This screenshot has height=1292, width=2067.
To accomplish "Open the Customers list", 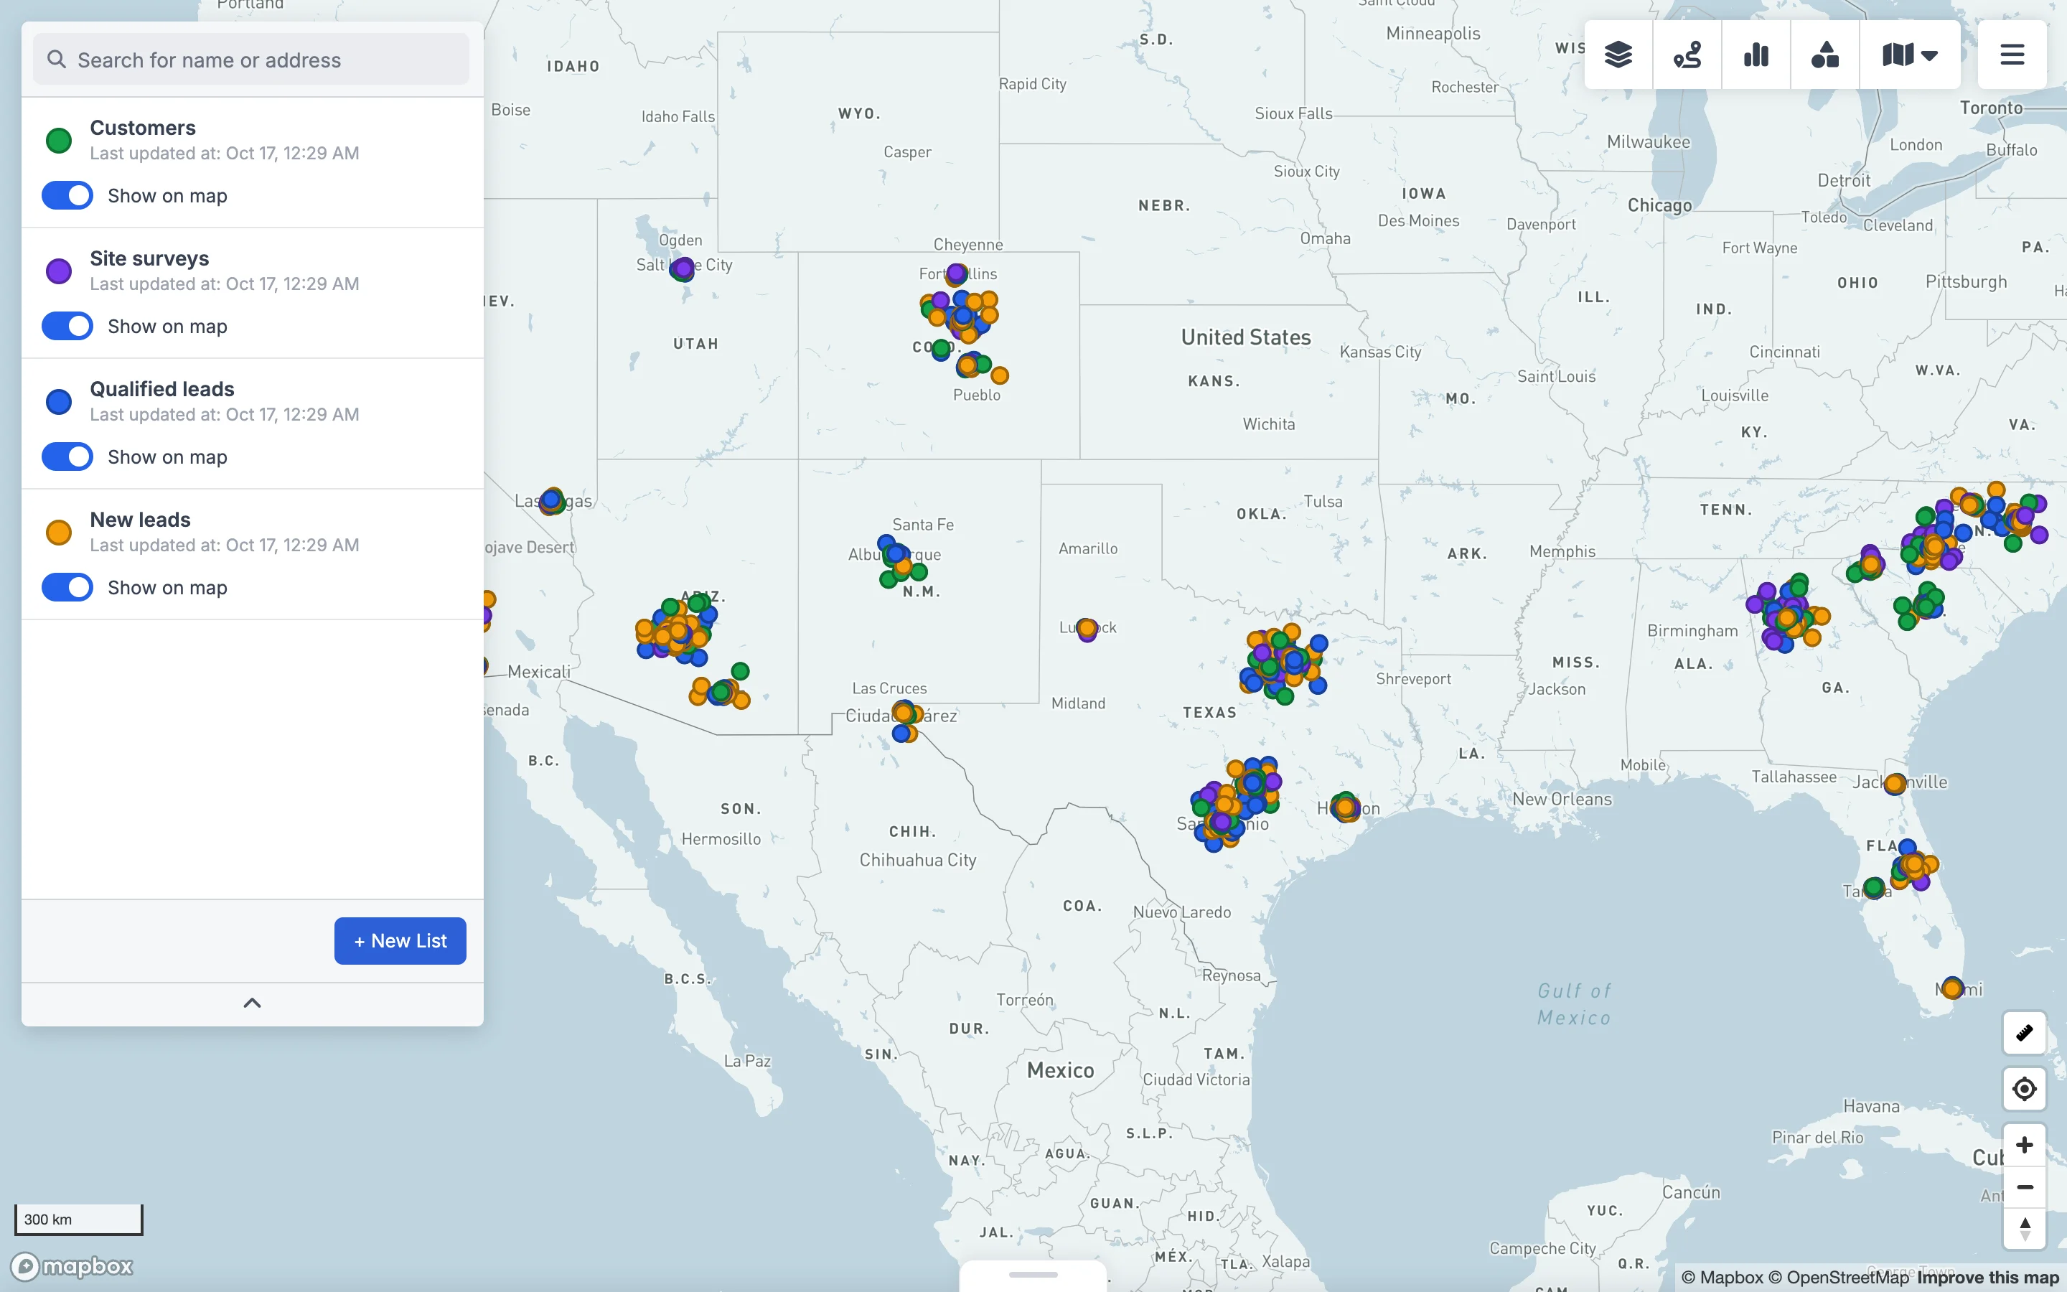I will point(143,127).
